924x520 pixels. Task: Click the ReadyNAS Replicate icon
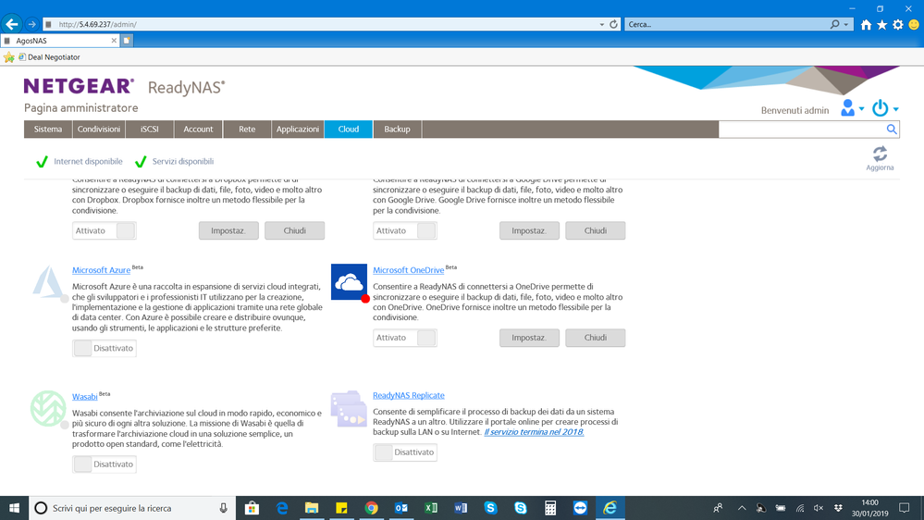(349, 408)
